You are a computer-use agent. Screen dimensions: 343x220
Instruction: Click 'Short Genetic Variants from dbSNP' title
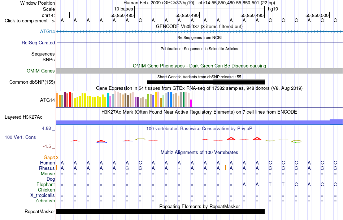199,77
